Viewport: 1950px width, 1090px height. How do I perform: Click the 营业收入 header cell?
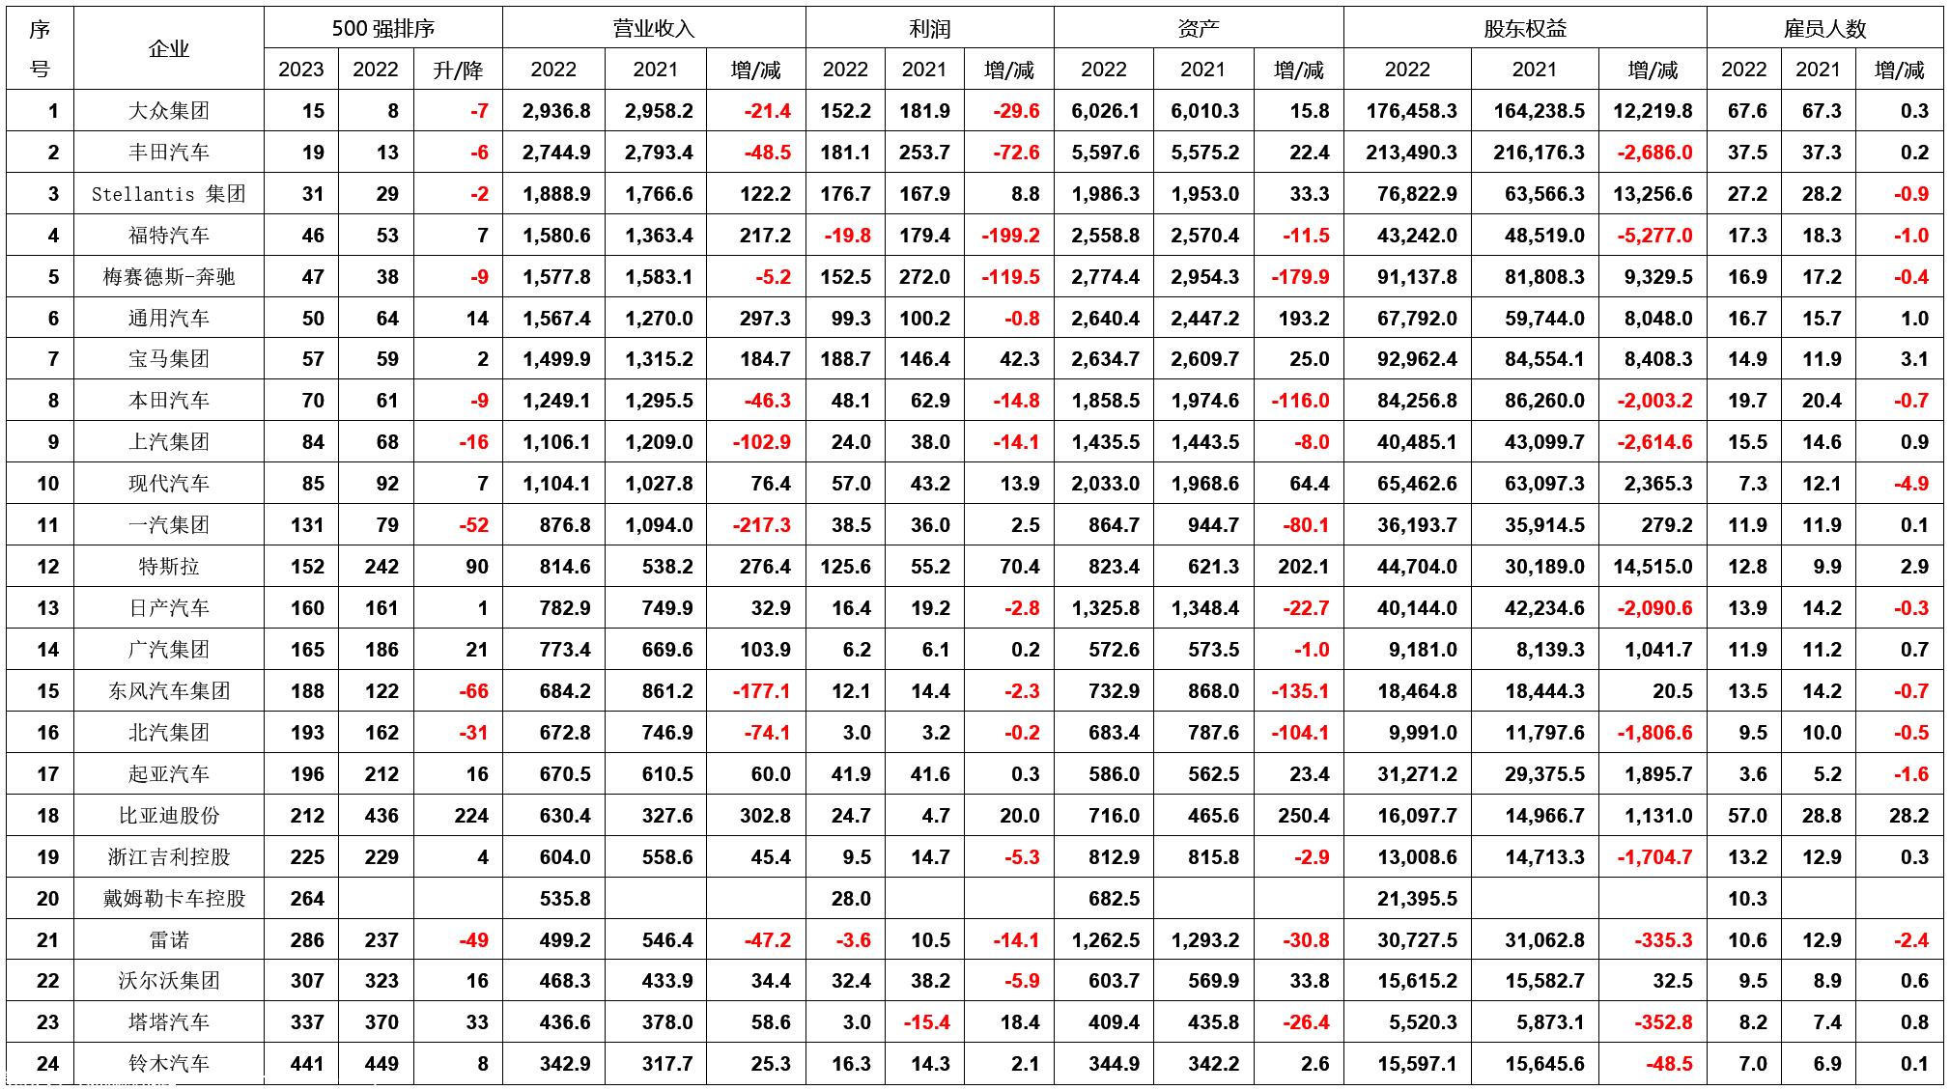click(653, 28)
